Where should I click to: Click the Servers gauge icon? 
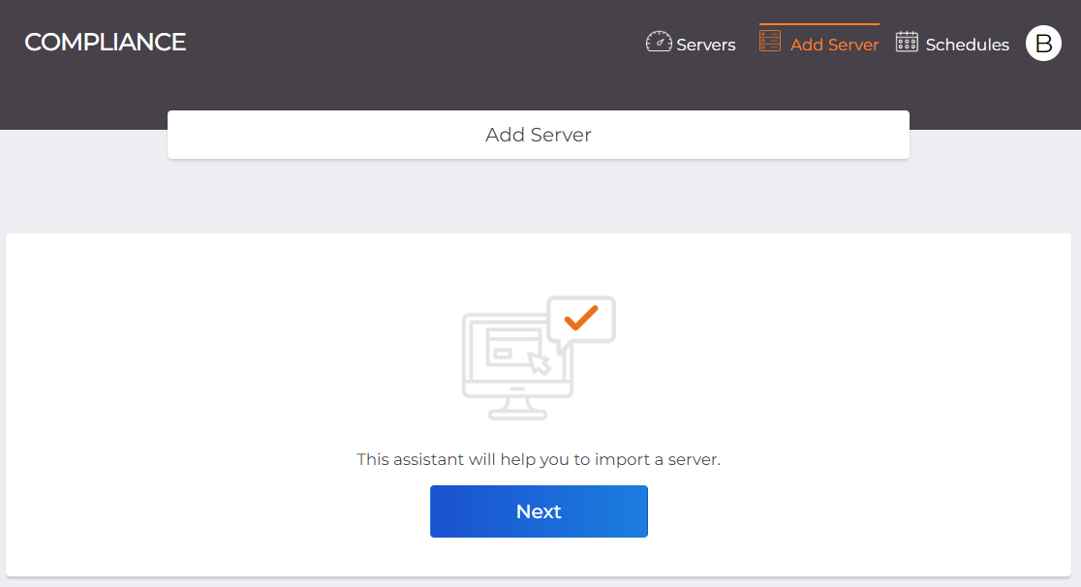coord(659,43)
